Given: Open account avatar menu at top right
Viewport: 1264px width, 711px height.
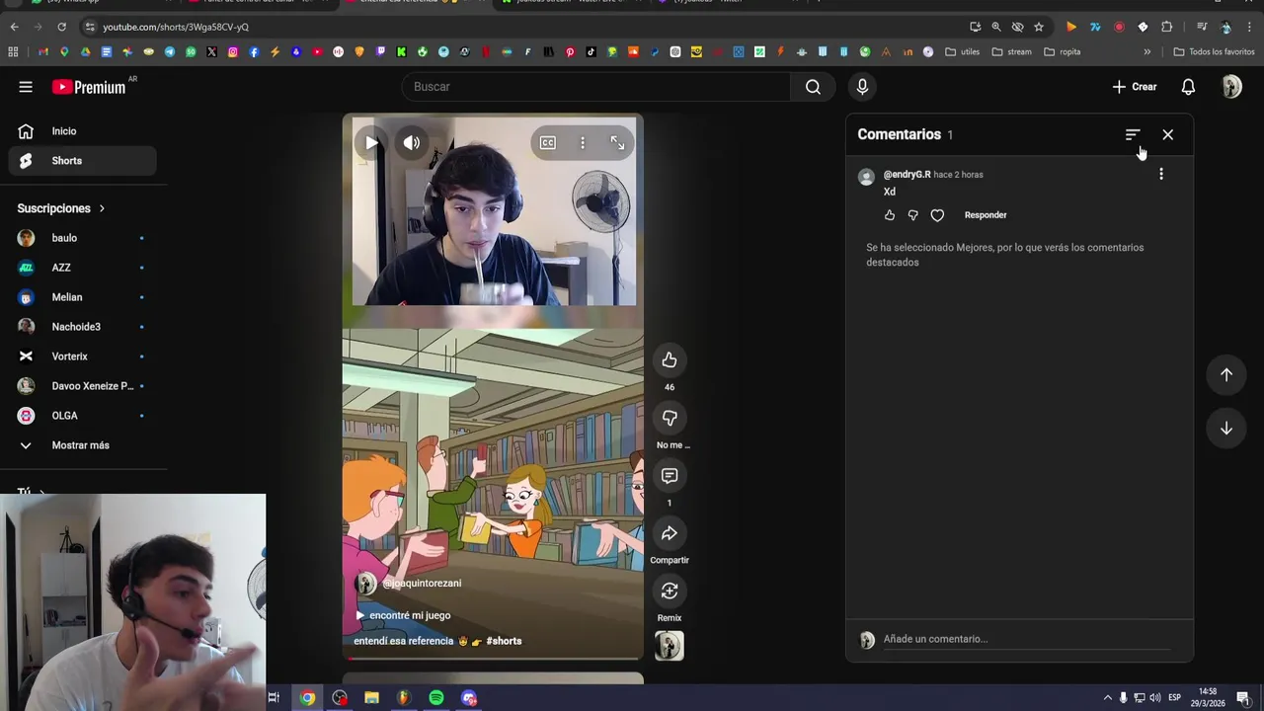Looking at the screenshot, I should [x=1231, y=87].
